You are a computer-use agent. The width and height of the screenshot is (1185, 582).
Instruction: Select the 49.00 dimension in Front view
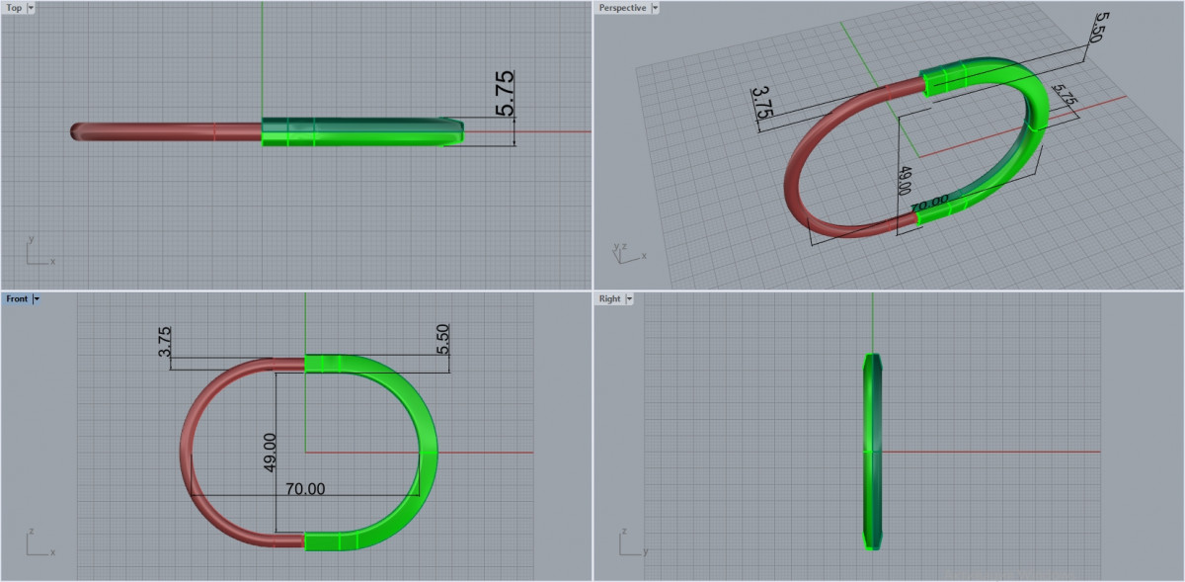tap(270, 452)
